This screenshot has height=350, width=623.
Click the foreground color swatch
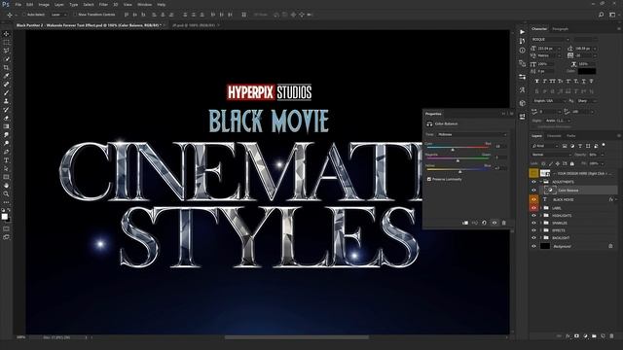point(4,216)
